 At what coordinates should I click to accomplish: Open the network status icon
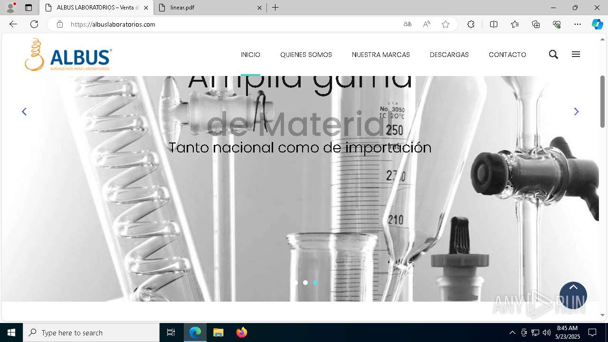(535, 332)
